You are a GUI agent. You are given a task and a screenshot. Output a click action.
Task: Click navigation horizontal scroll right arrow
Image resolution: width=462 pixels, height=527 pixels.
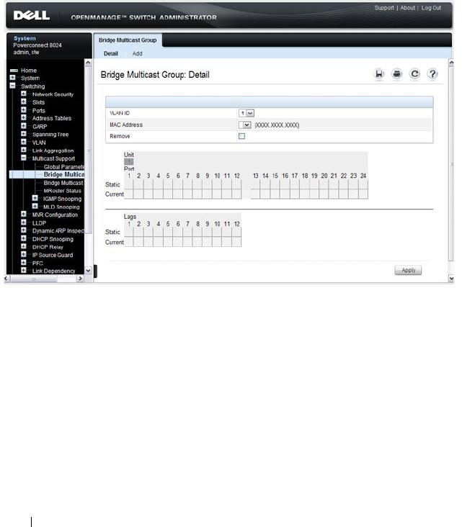click(x=80, y=279)
